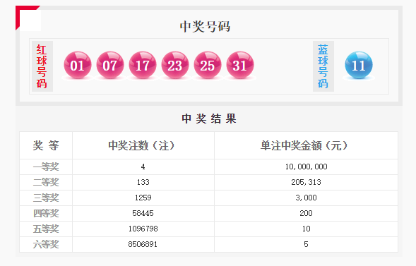Select the 四等奖 row label

pyautogui.click(x=46, y=213)
